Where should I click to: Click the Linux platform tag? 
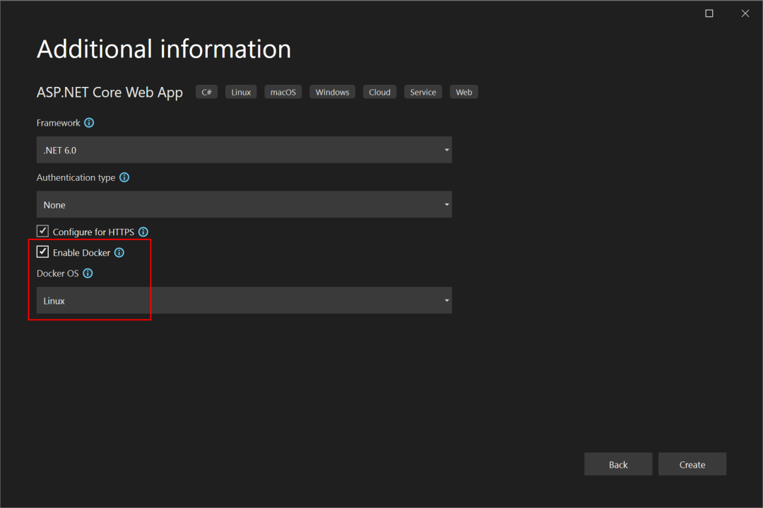(x=241, y=92)
